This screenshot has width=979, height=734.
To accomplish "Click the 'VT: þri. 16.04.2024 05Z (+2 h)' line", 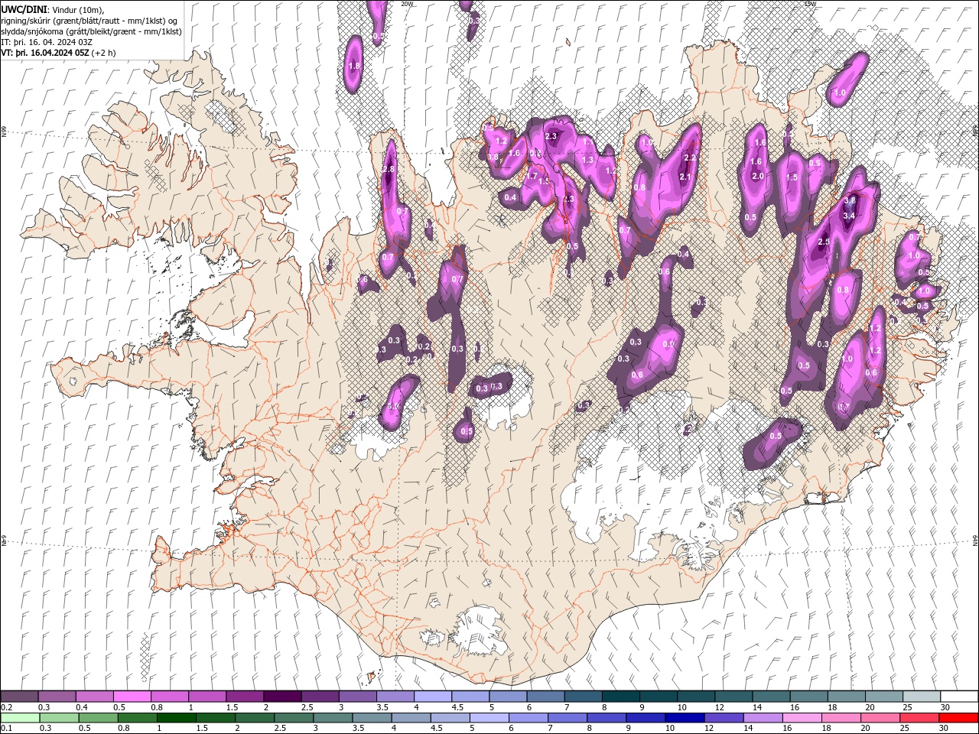I will (x=59, y=53).
